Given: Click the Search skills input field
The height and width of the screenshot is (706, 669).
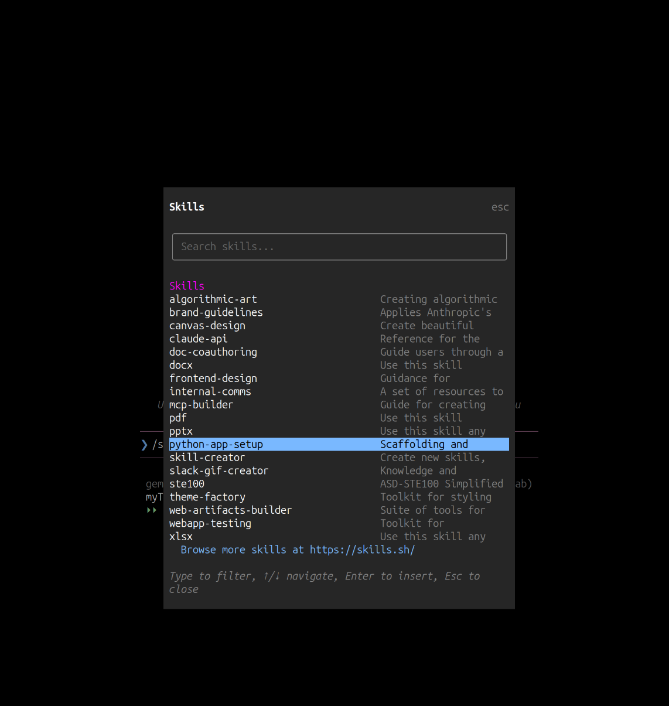Looking at the screenshot, I should (x=339, y=247).
